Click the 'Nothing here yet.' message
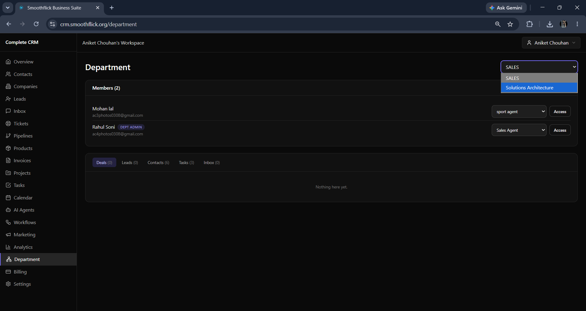Image resolution: width=586 pixels, height=311 pixels. [x=331, y=187]
